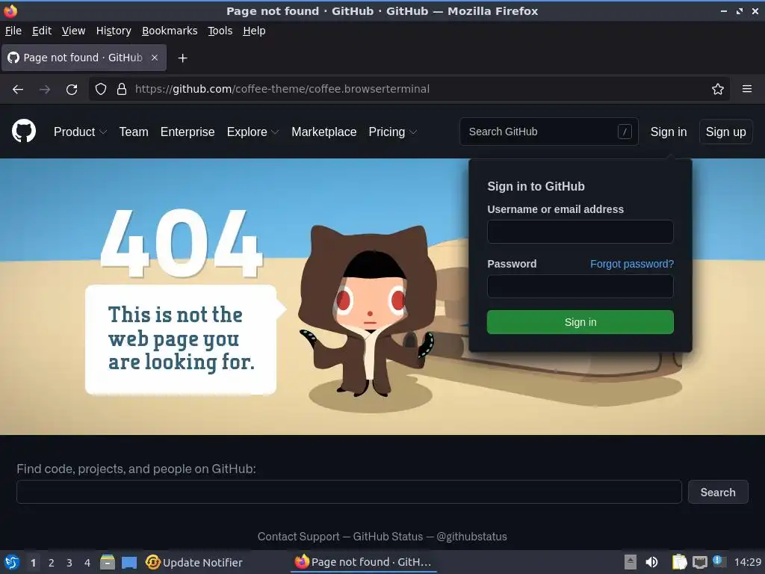Click the browser forward arrow
This screenshot has width=765, height=574.
[x=45, y=90]
